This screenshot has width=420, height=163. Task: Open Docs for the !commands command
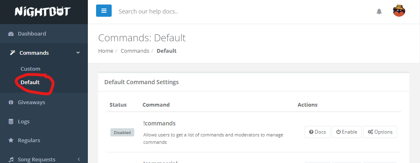[x=317, y=132]
